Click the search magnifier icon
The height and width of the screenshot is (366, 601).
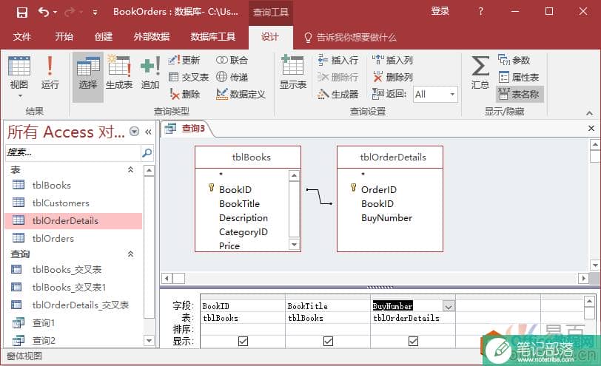(147, 153)
